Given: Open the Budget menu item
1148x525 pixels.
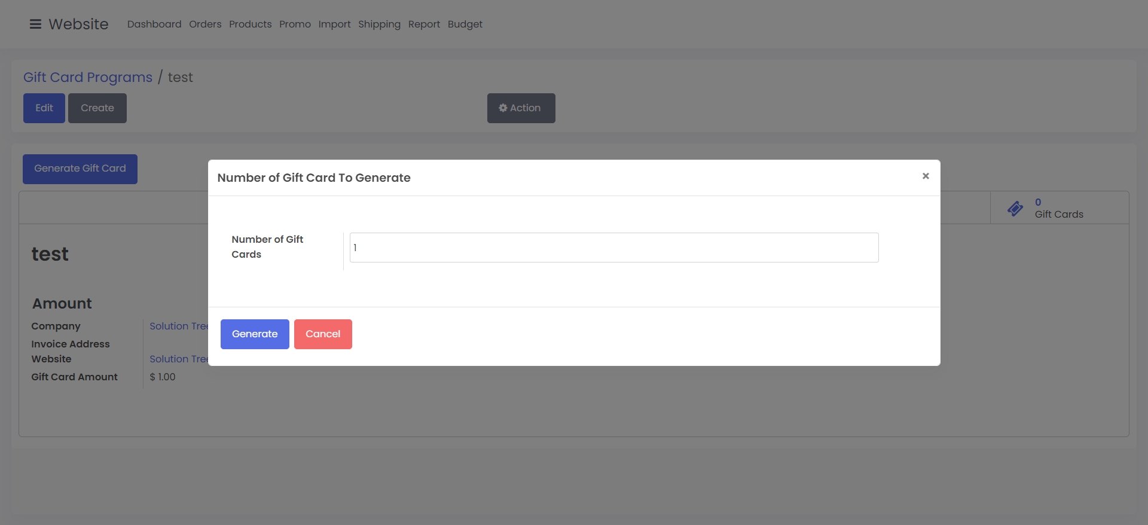Looking at the screenshot, I should coord(465,25).
